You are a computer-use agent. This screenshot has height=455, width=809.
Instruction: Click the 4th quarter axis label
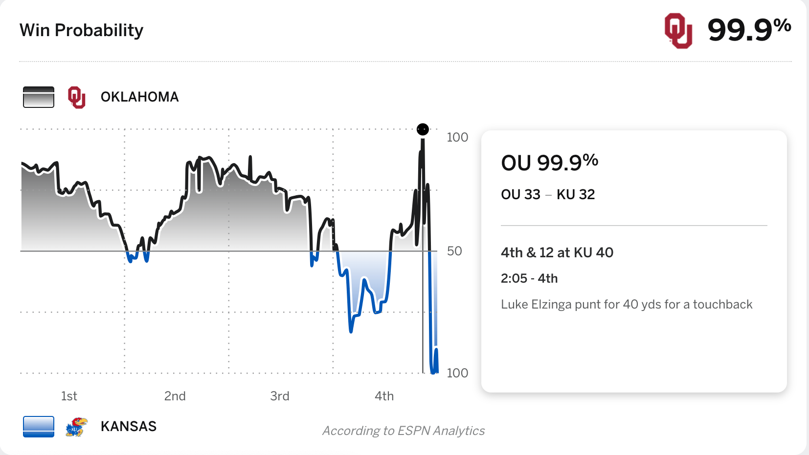coord(384,396)
